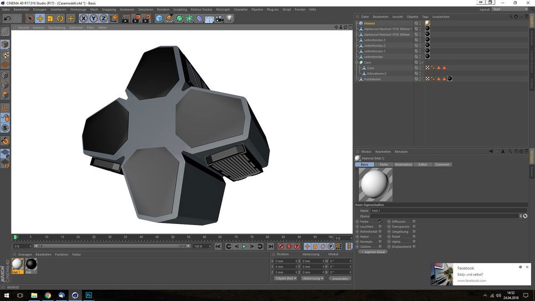Select the black Mat material thumbnail
This screenshot has height=301, width=535.
coord(31,264)
